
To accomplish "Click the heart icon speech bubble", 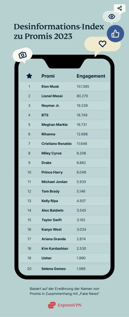I will [102, 44].
